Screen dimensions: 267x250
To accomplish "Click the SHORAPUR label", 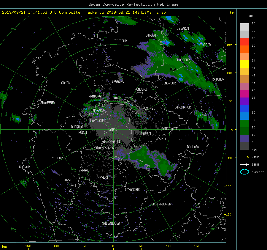I will (182, 60).
